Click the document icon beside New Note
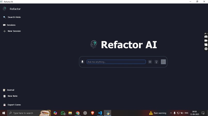 [4, 96]
